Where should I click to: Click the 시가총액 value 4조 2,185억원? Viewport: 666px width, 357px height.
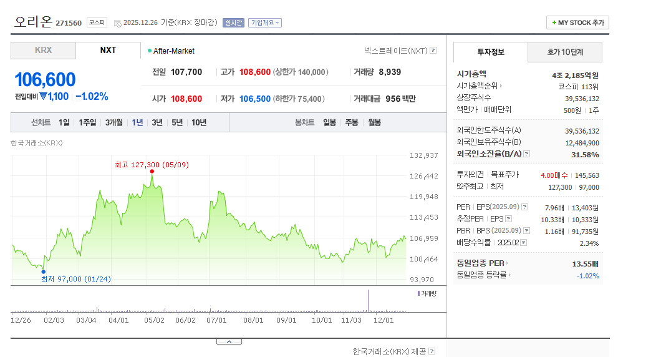(x=575, y=76)
